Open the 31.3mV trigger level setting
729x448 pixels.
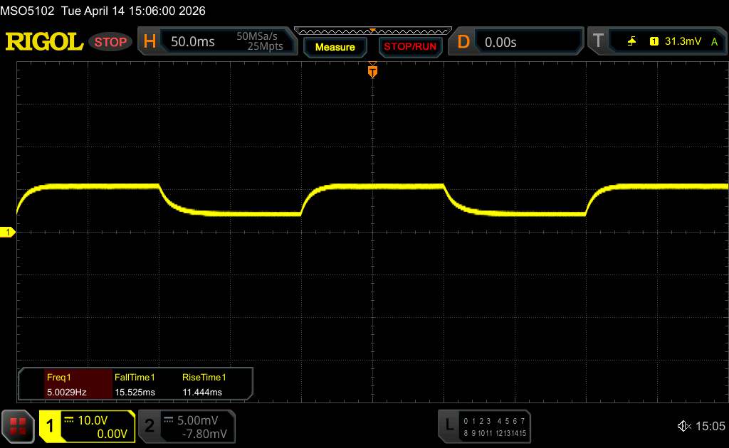683,41
